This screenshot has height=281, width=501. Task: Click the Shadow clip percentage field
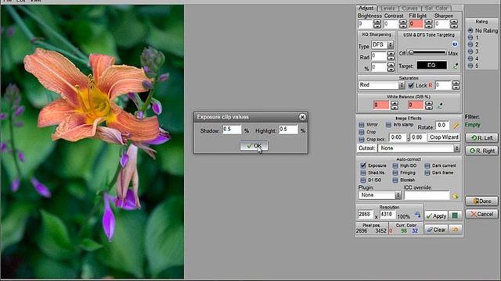click(232, 130)
